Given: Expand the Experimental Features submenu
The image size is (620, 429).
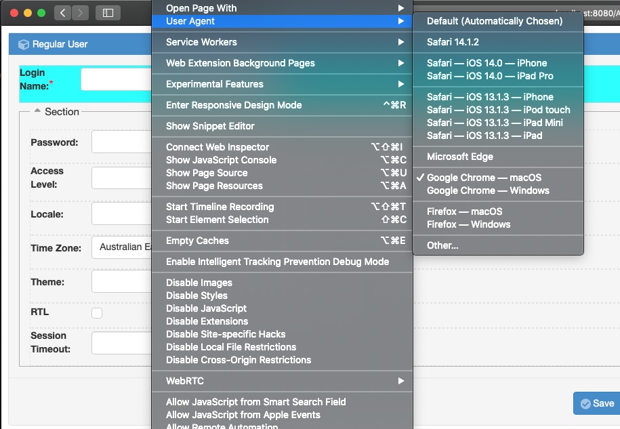Looking at the screenshot, I should click(x=283, y=84).
